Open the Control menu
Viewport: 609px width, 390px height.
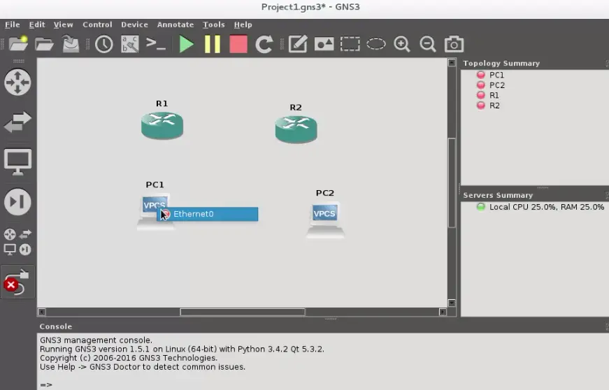tap(97, 24)
